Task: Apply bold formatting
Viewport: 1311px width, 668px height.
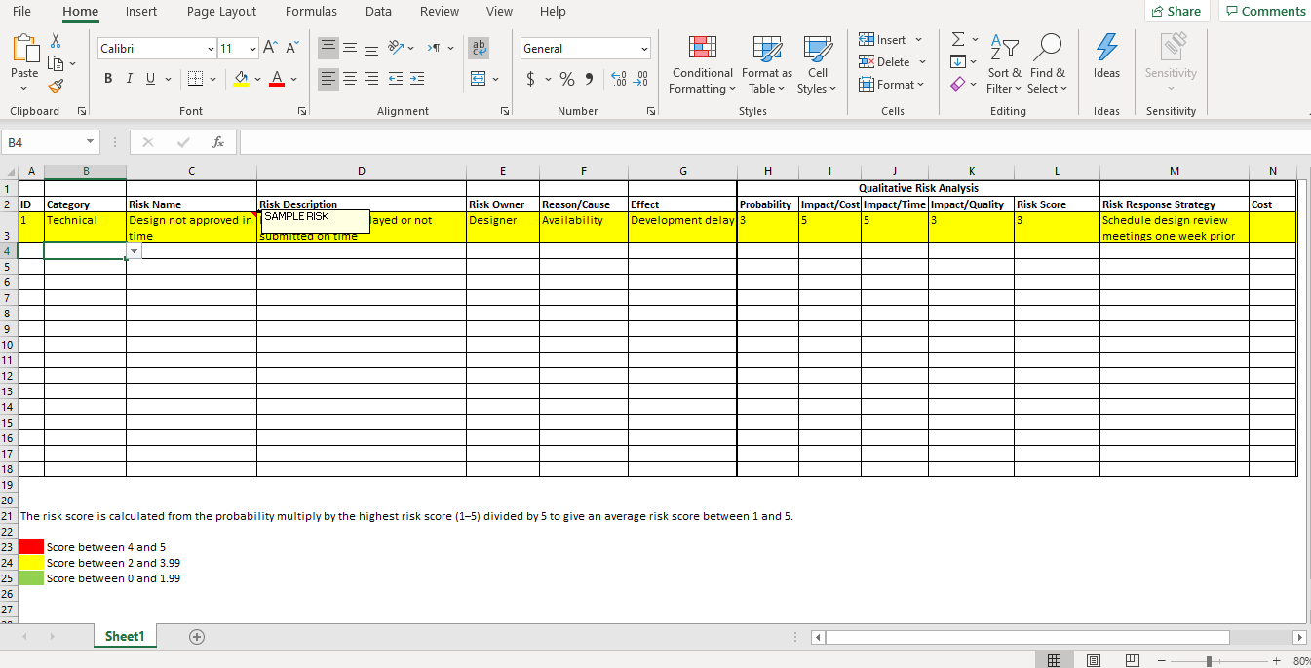Action: coord(107,78)
